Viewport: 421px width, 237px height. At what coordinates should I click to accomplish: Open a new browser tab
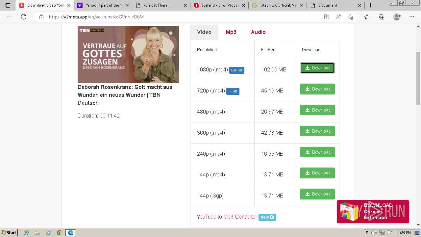[x=370, y=5]
